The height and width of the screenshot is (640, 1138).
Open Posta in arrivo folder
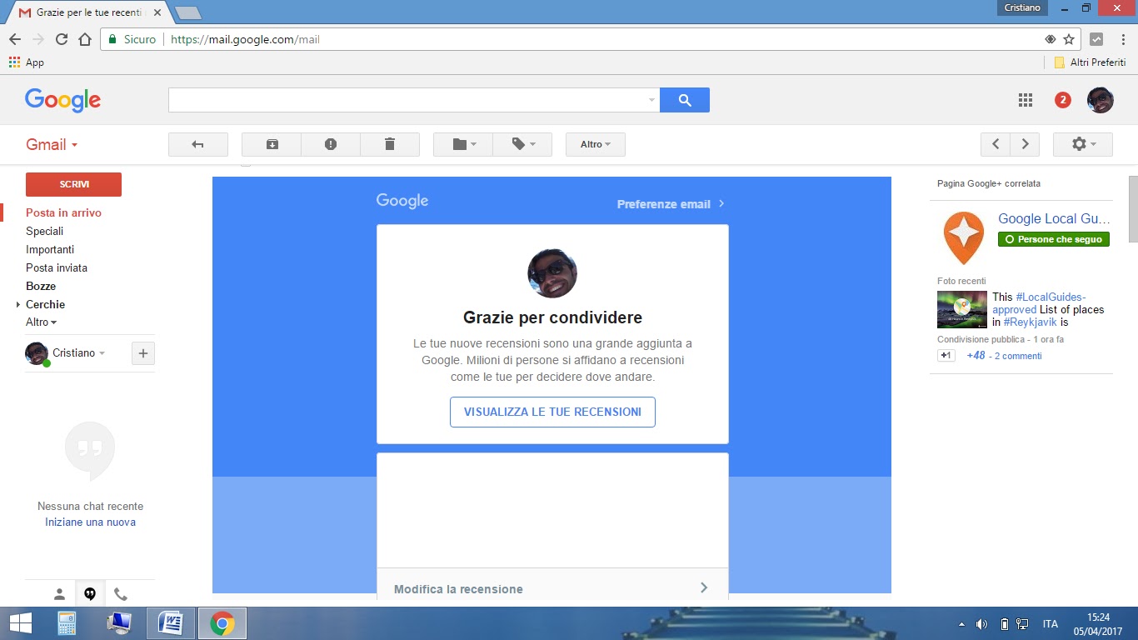[x=63, y=212]
